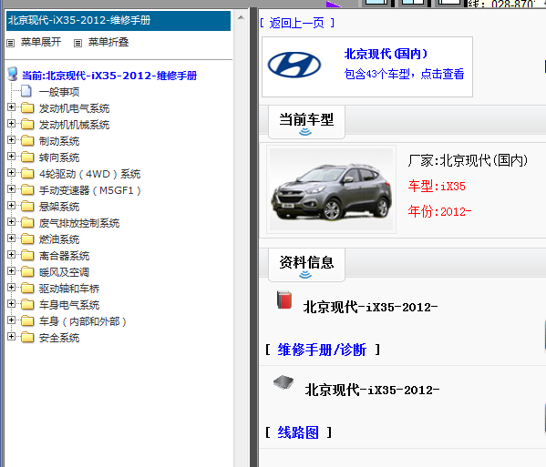Click the folder icon for 暖风及空调
The height and width of the screenshot is (467, 546).
pos(27,272)
